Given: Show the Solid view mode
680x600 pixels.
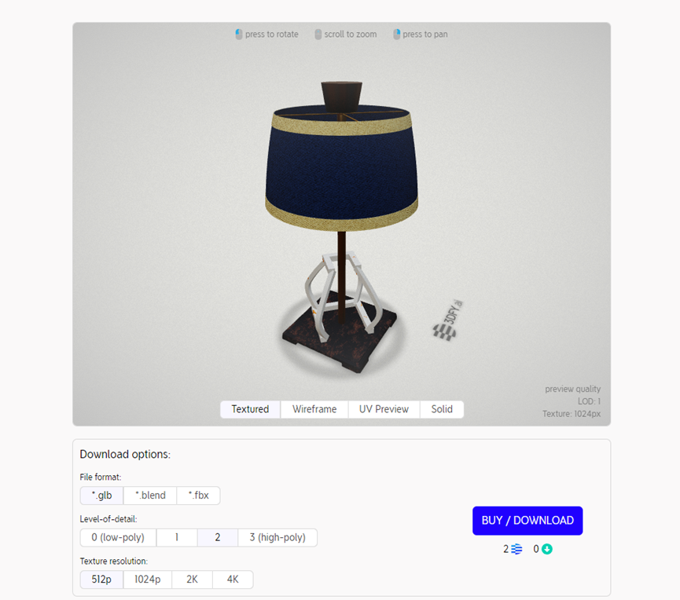Looking at the screenshot, I should [442, 409].
